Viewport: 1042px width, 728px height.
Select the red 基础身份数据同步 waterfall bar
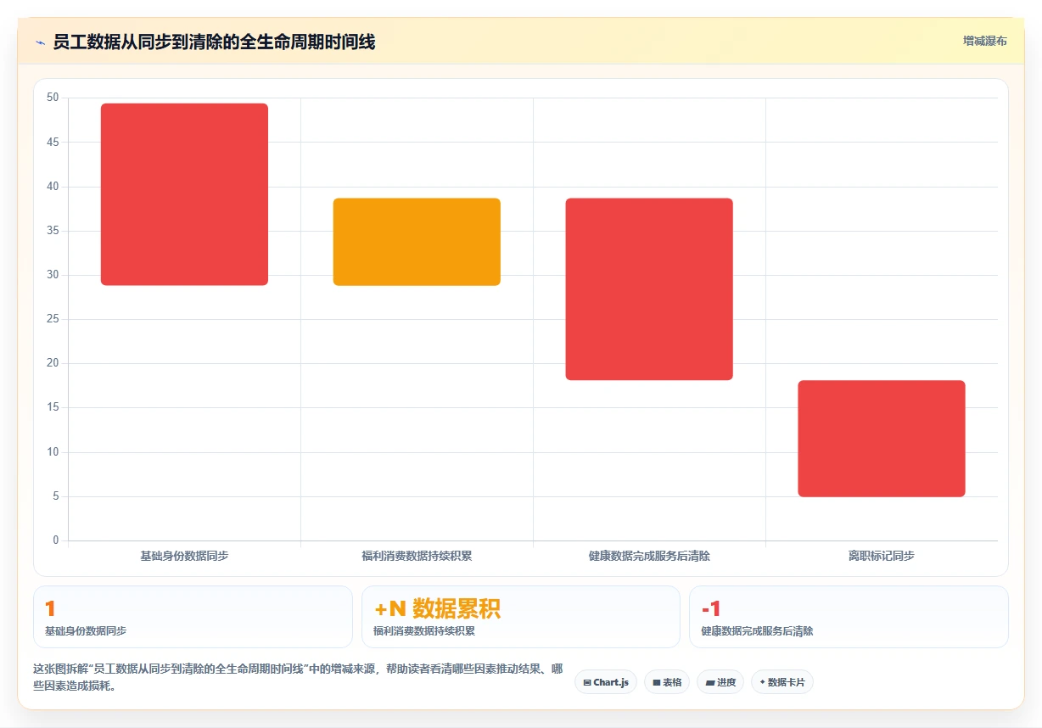tap(184, 194)
